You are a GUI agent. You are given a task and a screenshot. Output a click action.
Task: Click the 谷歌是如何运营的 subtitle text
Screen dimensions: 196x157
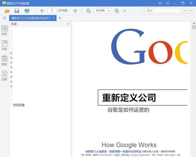click(x=128, y=110)
